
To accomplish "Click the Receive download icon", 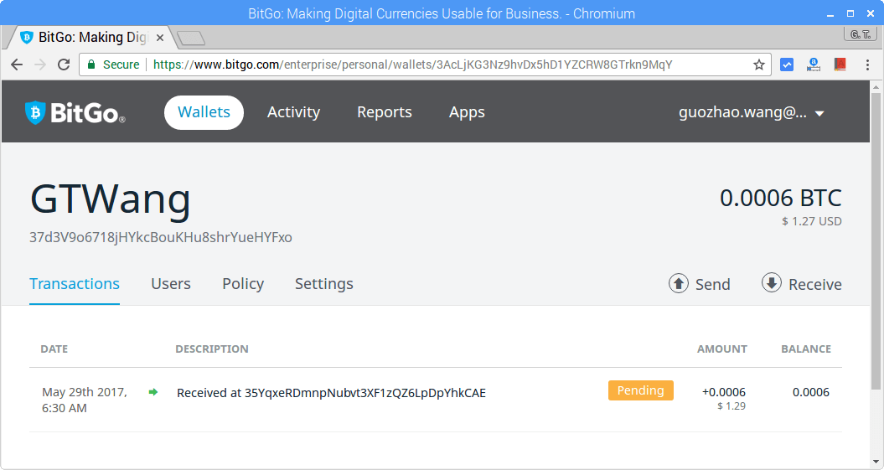I will coord(771,283).
